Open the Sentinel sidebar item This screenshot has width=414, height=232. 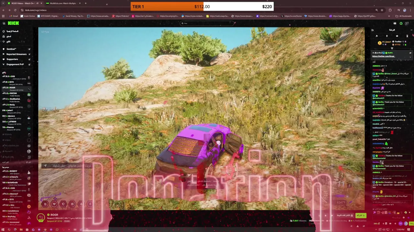pos(11,49)
